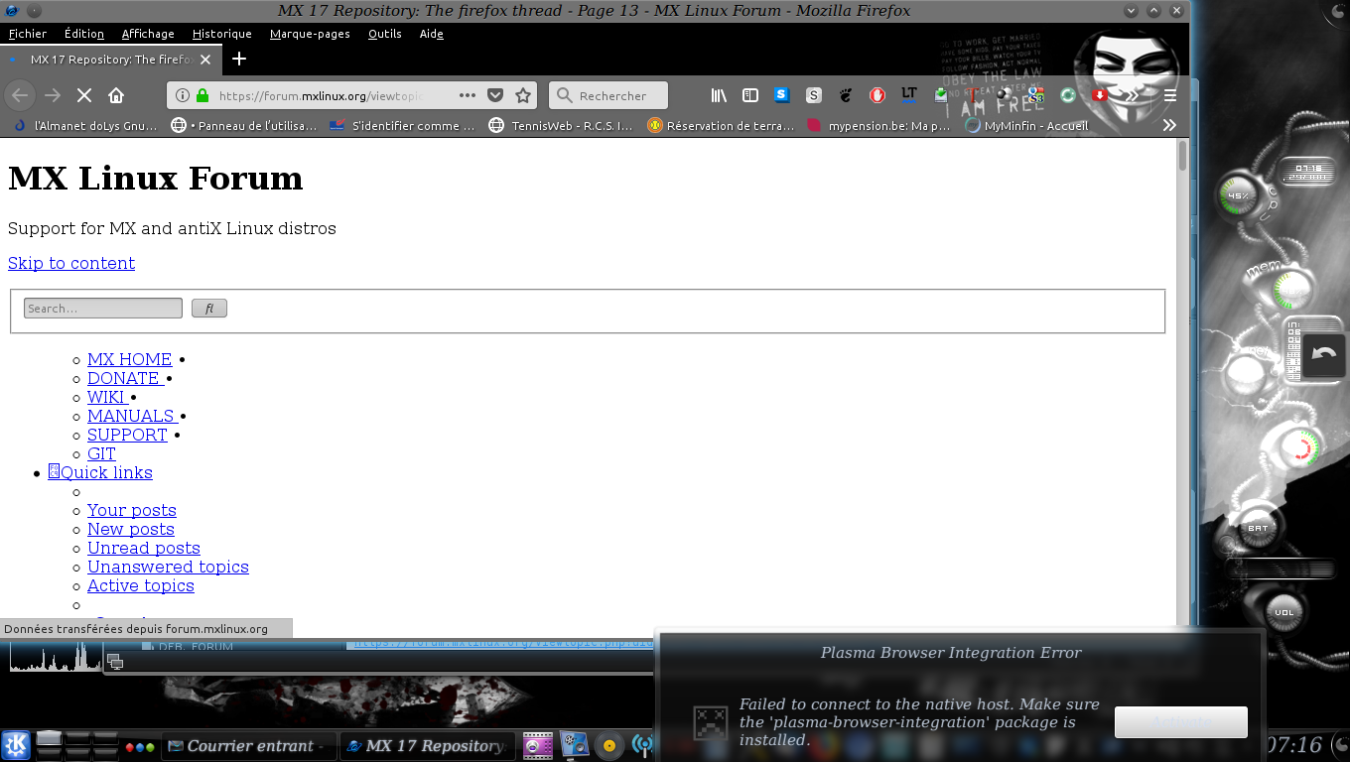Viewport: 1350px width, 762px height.
Task: Go to the Firefox home page
Action: (116, 95)
